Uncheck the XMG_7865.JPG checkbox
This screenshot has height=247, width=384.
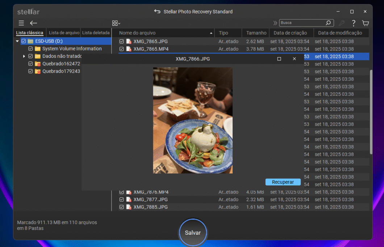pos(121,41)
